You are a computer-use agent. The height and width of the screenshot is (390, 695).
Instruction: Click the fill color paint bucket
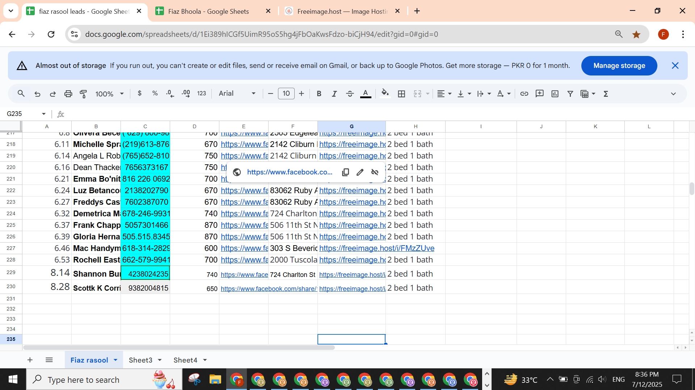point(385,94)
